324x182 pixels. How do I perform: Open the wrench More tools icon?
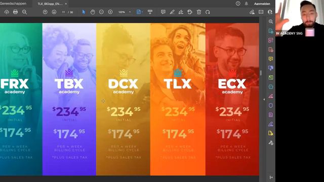coord(271,143)
